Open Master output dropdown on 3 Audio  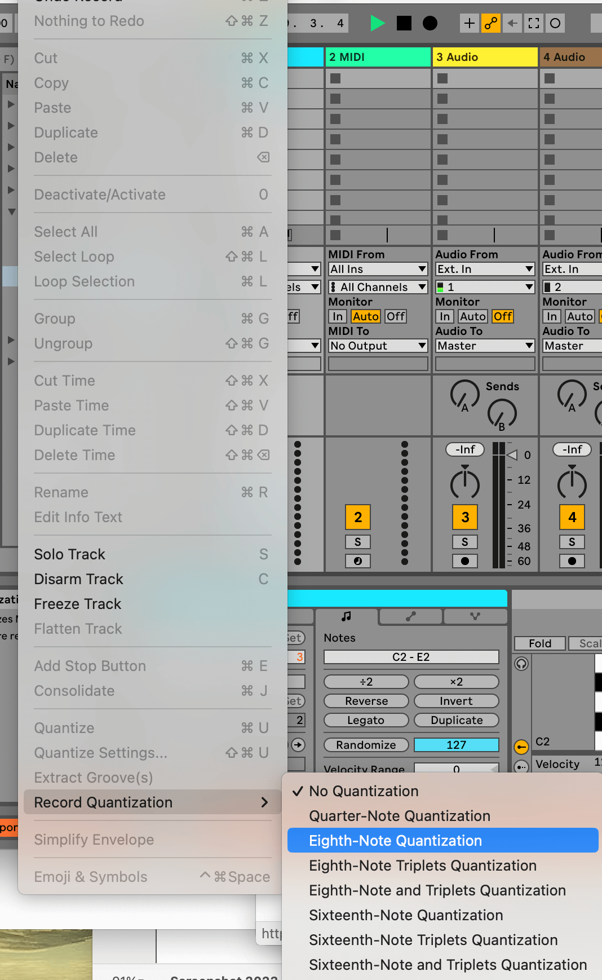click(485, 346)
